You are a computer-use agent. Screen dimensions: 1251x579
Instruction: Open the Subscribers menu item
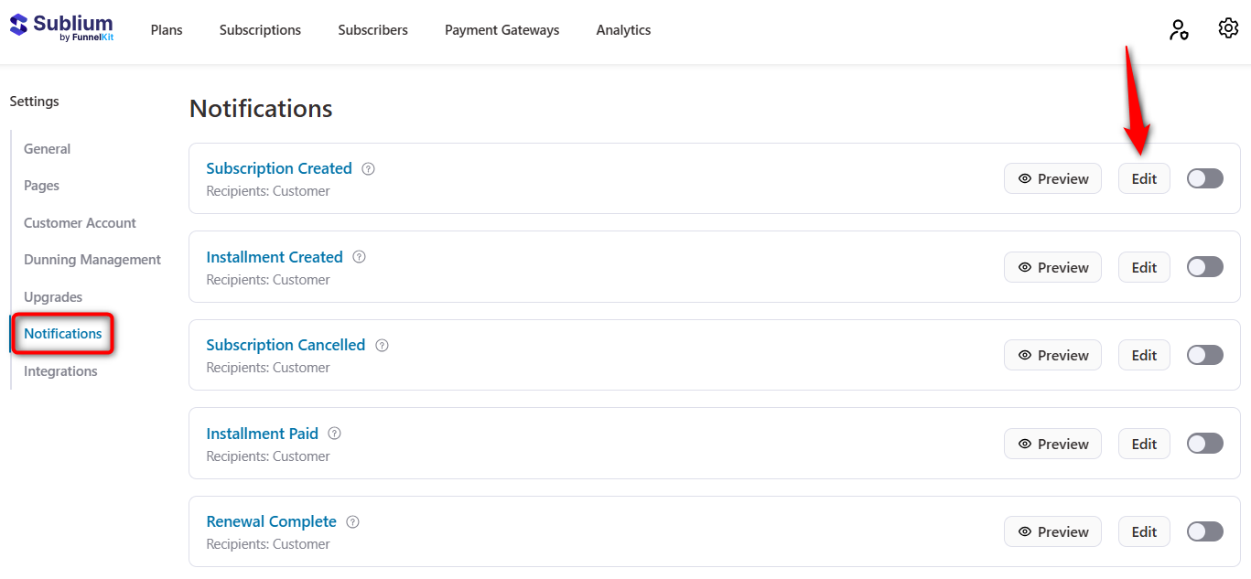click(x=372, y=29)
